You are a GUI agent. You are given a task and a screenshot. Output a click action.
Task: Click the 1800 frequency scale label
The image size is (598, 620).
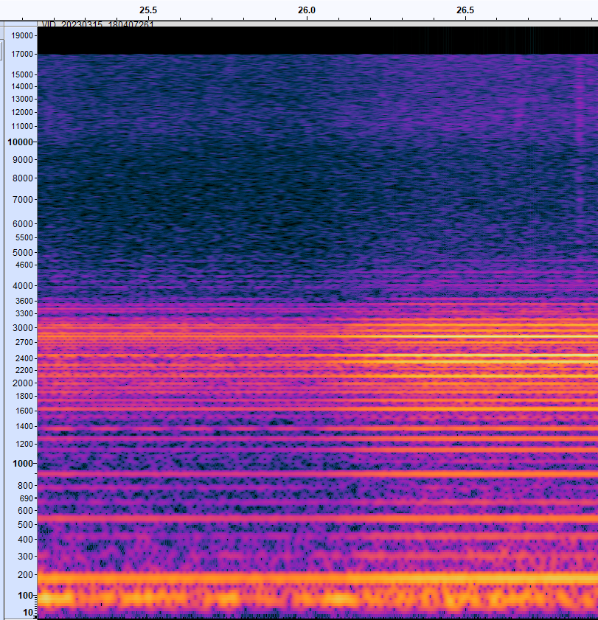click(24, 396)
